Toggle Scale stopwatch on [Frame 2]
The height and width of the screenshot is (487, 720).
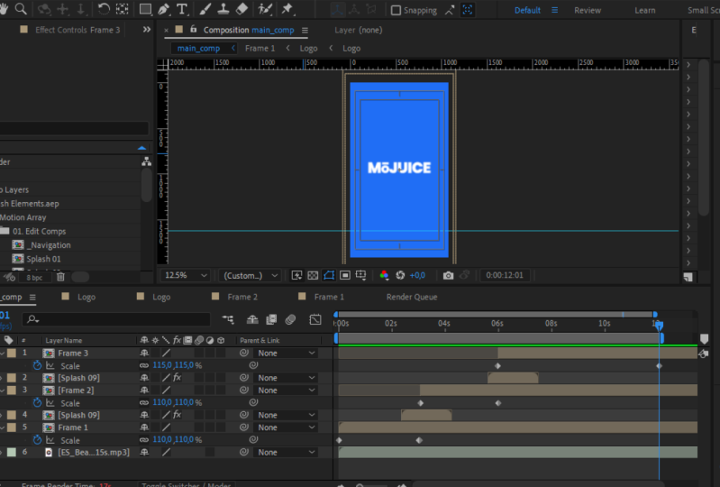pyautogui.click(x=37, y=403)
